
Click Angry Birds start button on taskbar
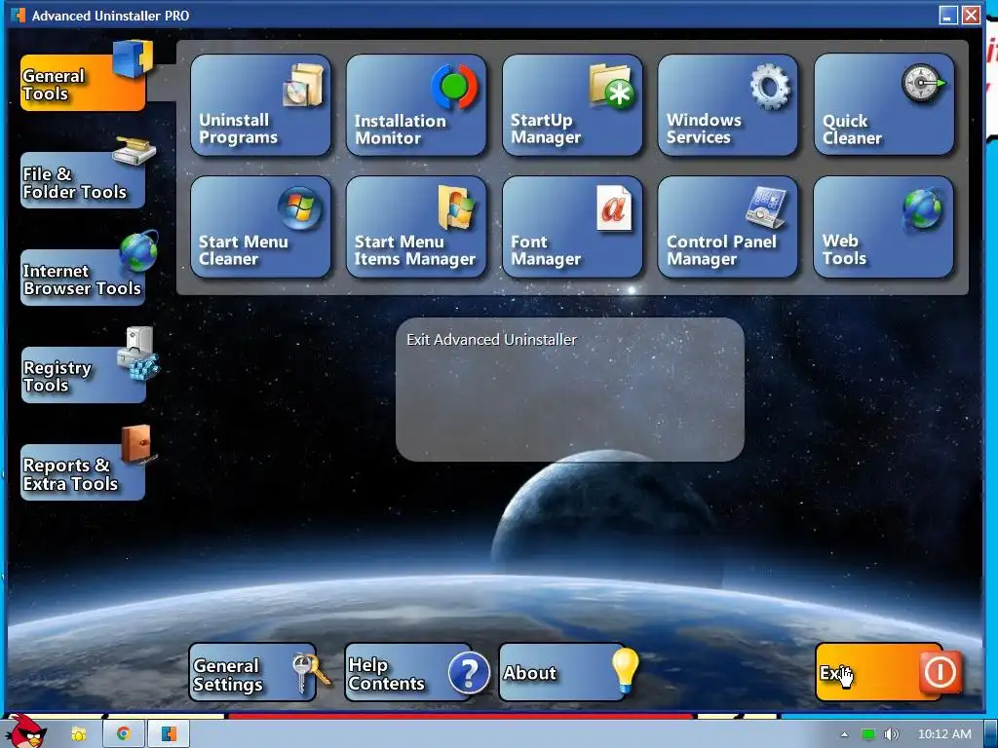point(26,731)
